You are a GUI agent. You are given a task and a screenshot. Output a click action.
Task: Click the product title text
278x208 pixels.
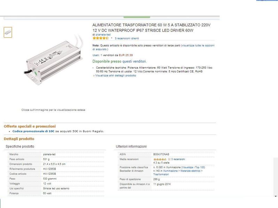pyautogui.click(x=152, y=28)
